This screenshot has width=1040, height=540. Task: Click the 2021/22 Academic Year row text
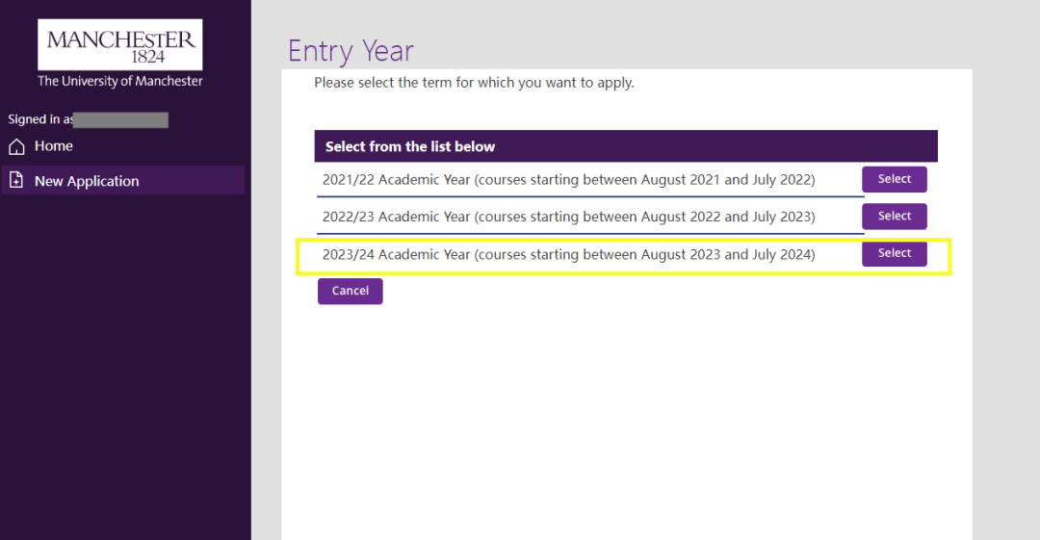[568, 179]
